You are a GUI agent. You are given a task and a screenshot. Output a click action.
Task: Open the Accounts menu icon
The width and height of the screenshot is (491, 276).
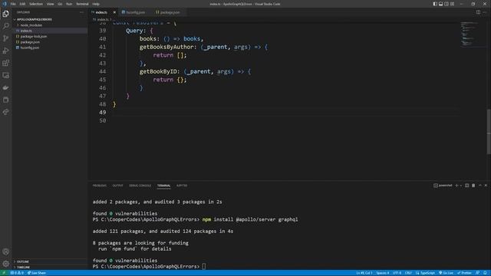tap(5, 251)
